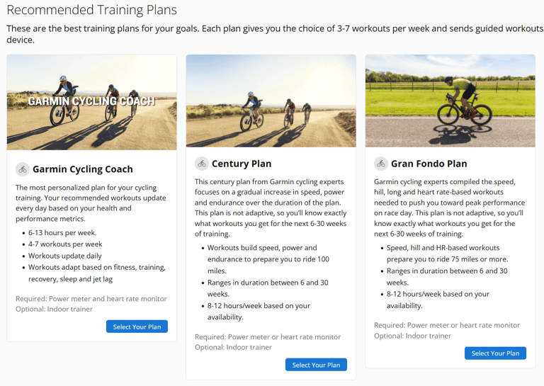Click the GARMIN CYCLING COACH overlay text
This screenshot has height=386, width=544.
(91, 101)
